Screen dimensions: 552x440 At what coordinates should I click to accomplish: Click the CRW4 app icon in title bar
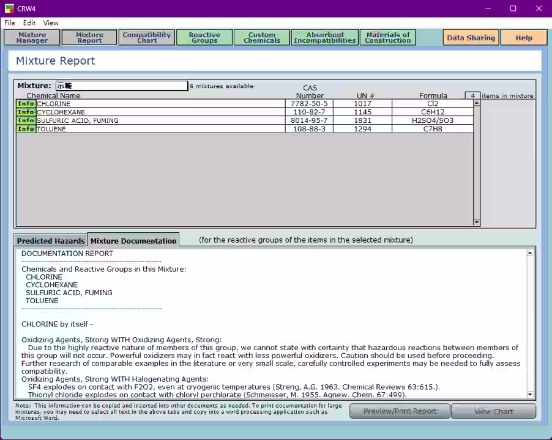point(9,9)
